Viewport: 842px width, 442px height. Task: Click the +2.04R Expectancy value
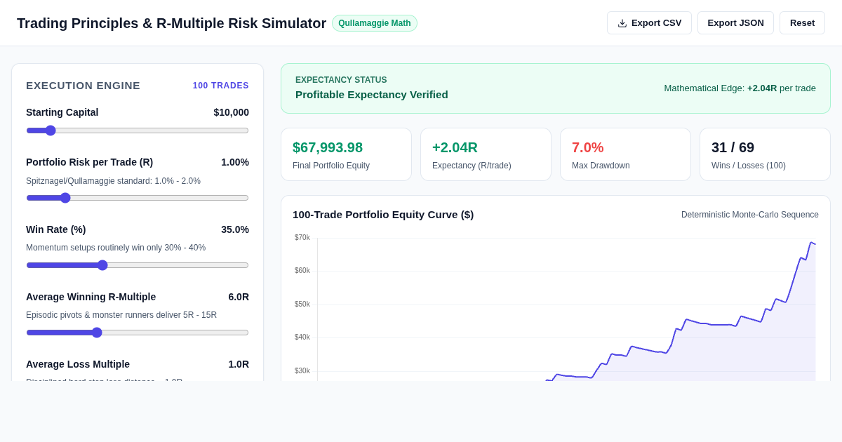455,147
